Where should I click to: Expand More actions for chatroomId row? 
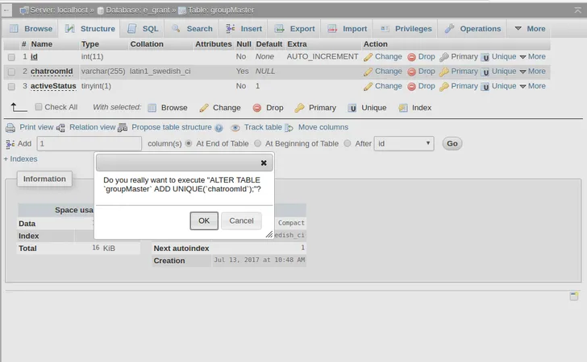click(x=532, y=72)
